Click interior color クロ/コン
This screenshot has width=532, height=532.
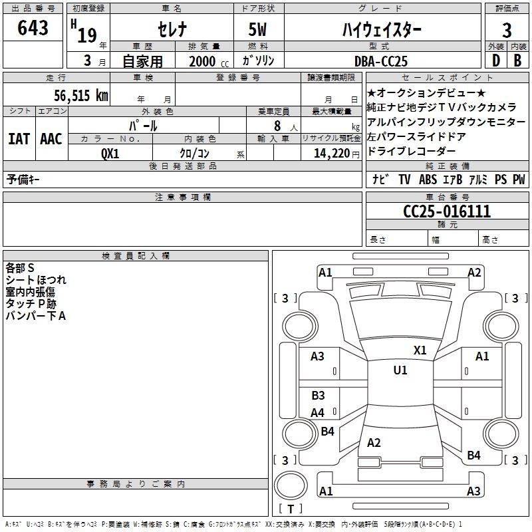(x=194, y=154)
